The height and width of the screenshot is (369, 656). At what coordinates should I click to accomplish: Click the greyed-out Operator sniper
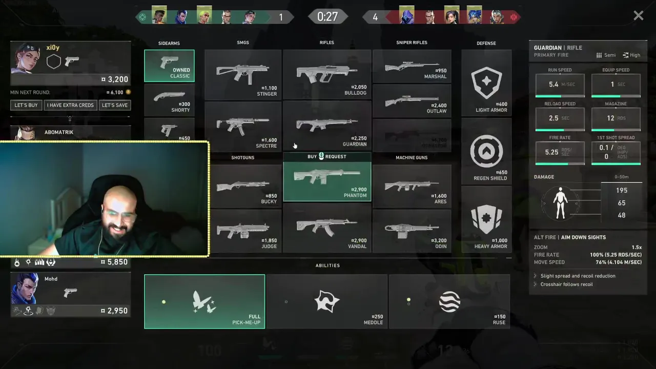tap(412, 135)
